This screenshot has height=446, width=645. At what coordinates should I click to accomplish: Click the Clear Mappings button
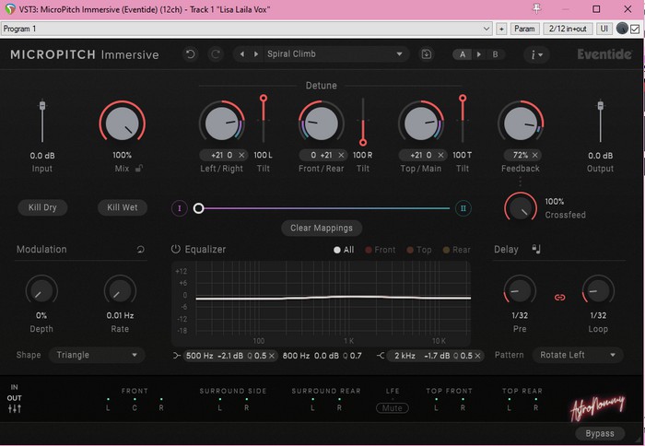click(321, 228)
